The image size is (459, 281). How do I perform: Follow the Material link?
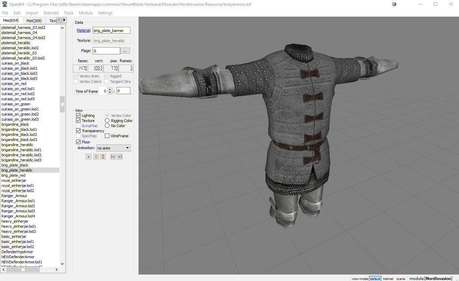point(83,30)
